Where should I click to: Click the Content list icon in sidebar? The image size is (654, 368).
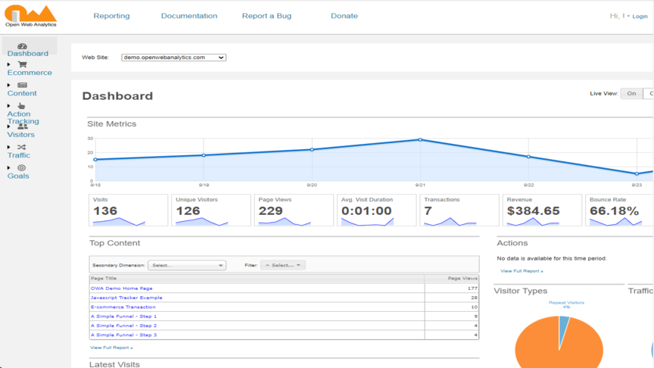pos(22,85)
